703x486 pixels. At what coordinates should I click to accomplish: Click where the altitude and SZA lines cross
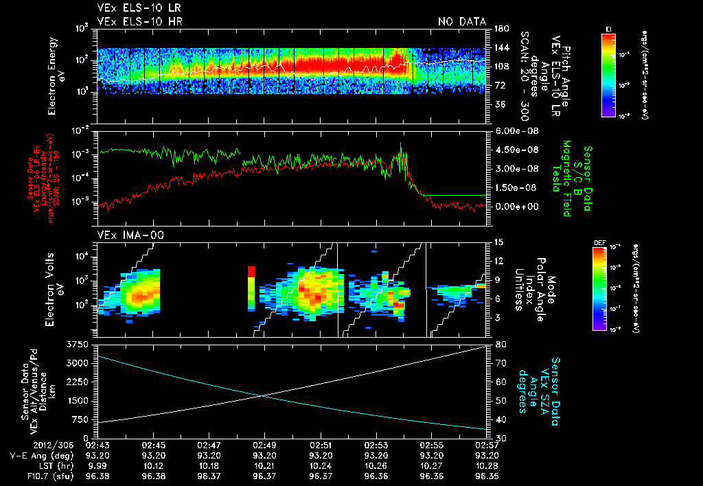tap(262, 395)
